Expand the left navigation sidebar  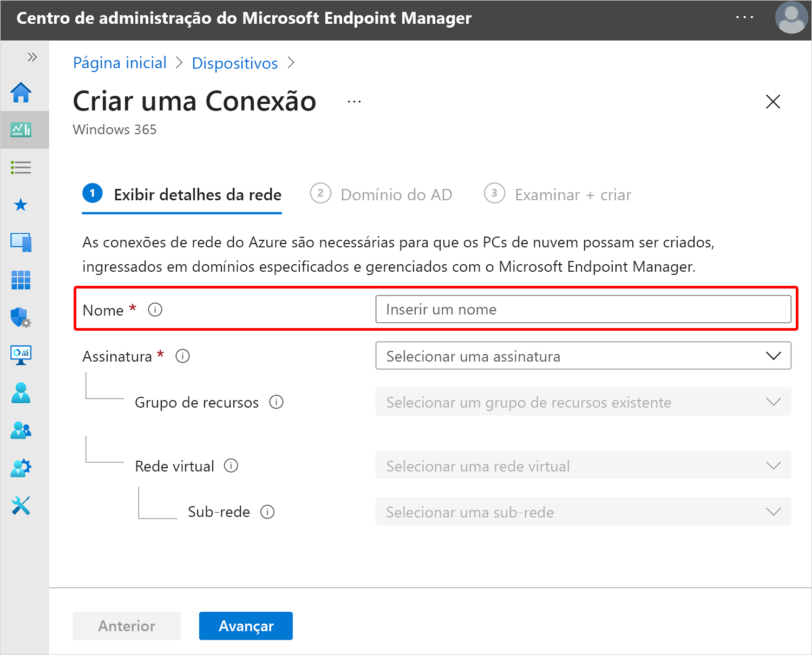pos(32,57)
